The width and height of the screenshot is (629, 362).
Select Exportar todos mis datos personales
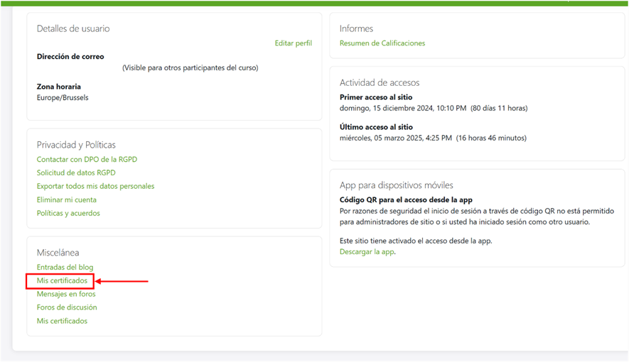point(95,187)
